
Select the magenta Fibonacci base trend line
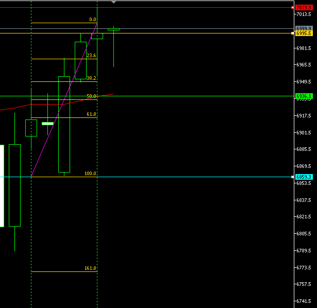point(64,100)
